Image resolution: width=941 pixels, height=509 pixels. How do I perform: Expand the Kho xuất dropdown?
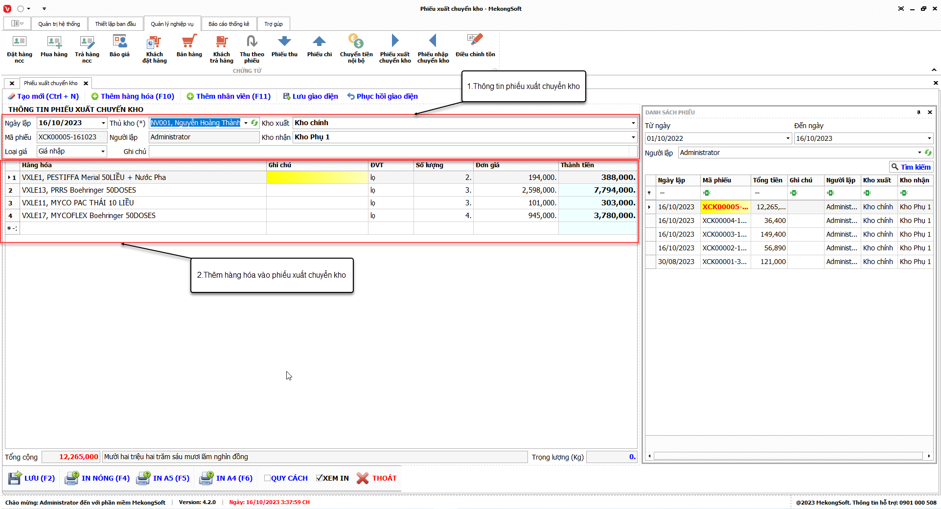(x=633, y=123)
